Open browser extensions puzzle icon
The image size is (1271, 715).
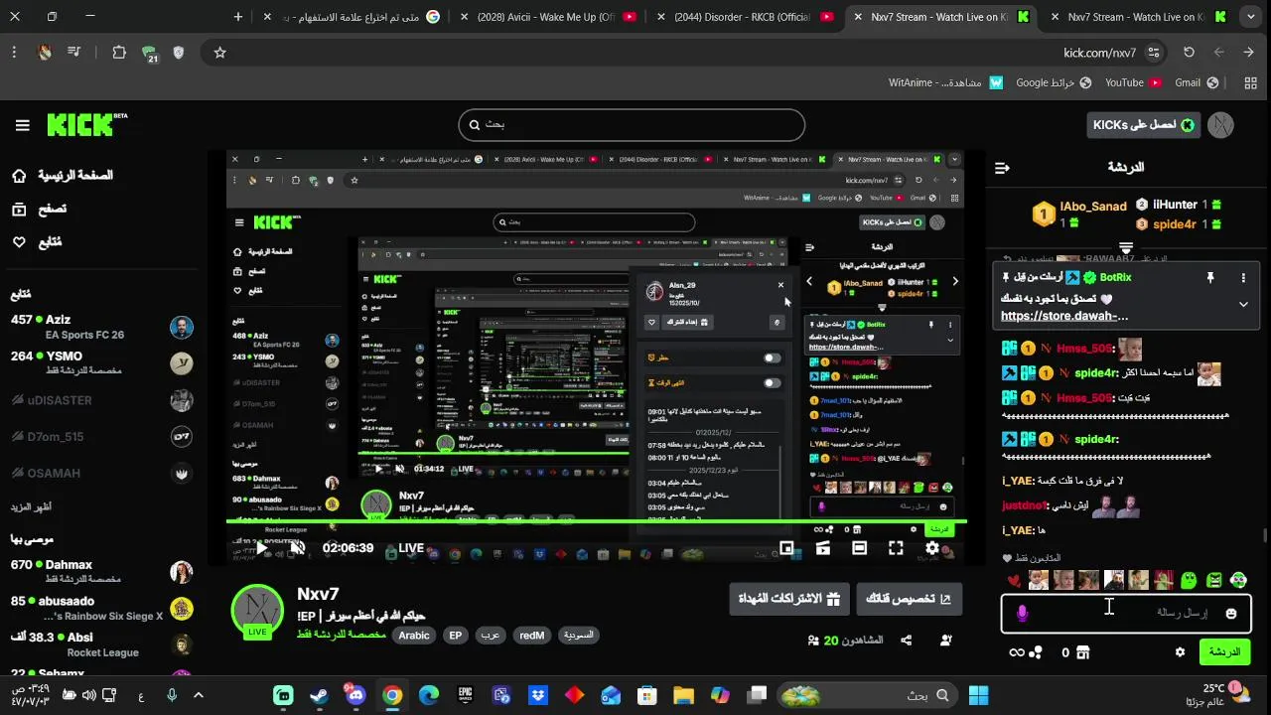pyautogui.click(x=119, y=53)
